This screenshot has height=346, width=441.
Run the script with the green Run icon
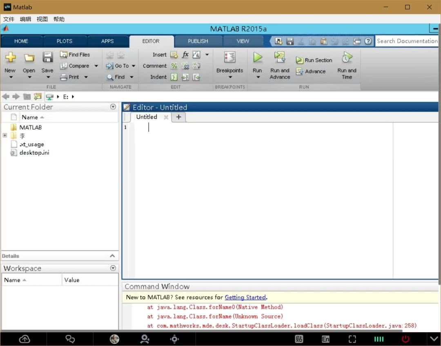click(x=257, y=58)
